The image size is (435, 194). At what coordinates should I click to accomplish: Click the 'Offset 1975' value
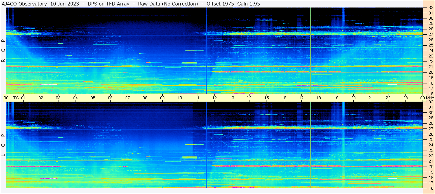[220, 4]
